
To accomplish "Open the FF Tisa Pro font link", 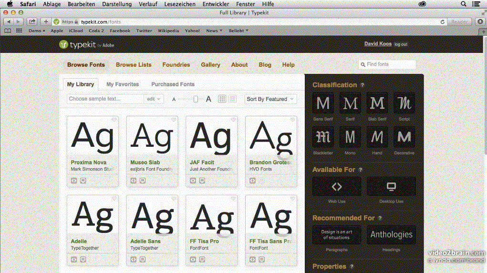I will pyautogui.click(x=204, y=241).
